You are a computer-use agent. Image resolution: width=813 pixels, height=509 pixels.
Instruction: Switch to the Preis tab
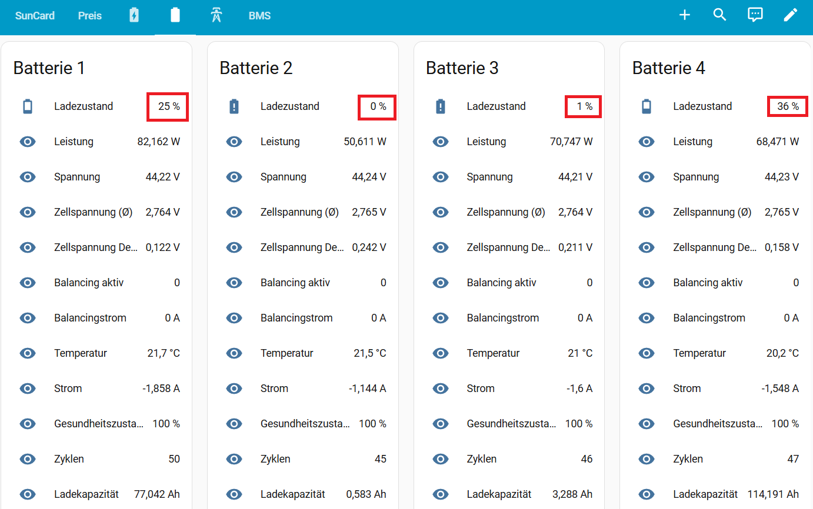click(90, 16)
